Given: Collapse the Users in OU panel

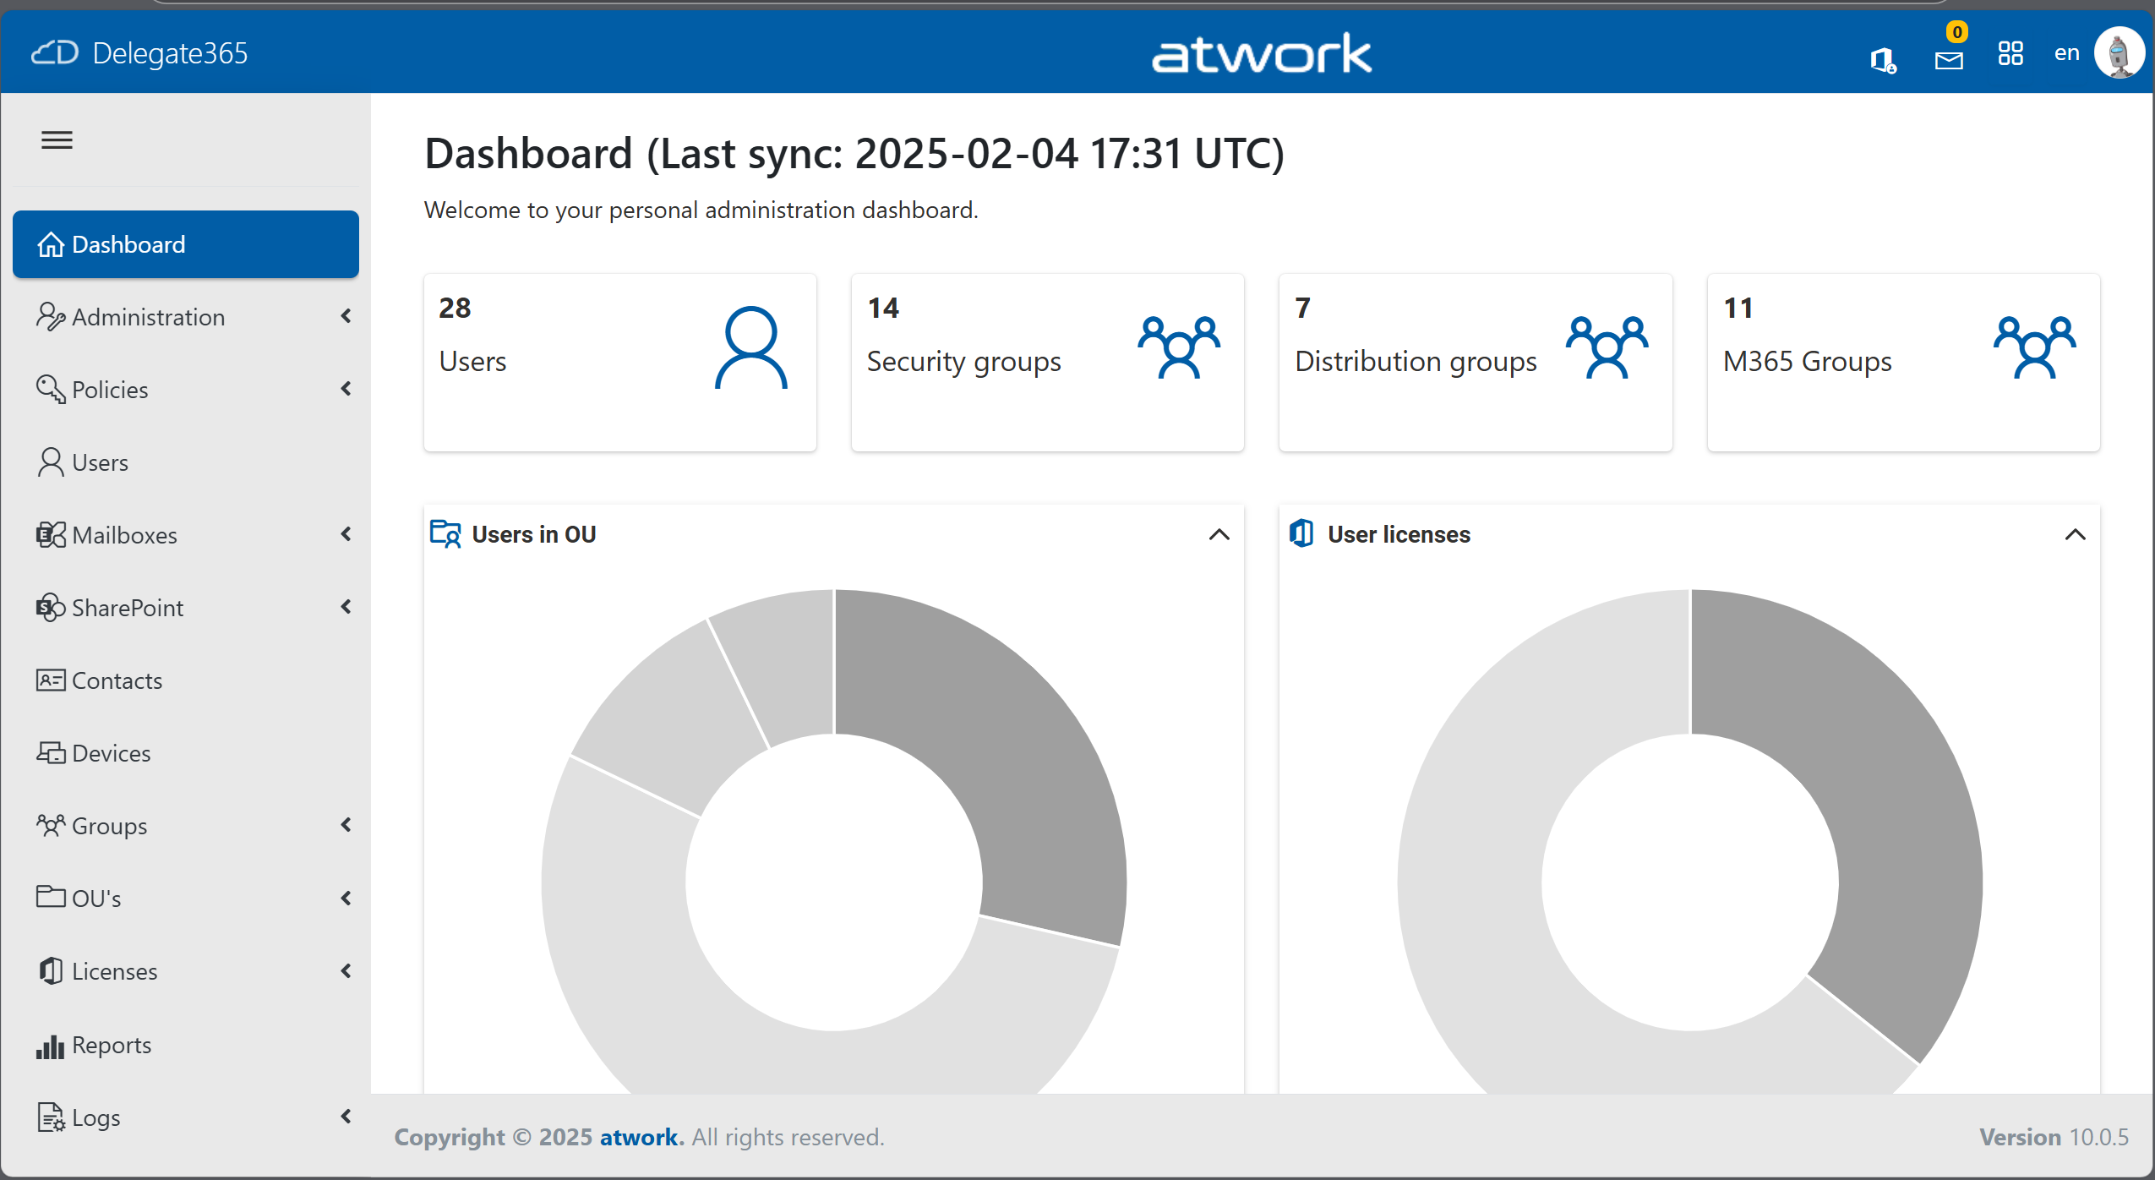Looking at the screenshot, I should [x=1219, y=534].
